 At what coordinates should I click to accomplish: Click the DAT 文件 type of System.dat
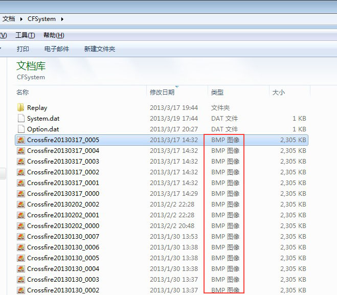click(224, 119)
